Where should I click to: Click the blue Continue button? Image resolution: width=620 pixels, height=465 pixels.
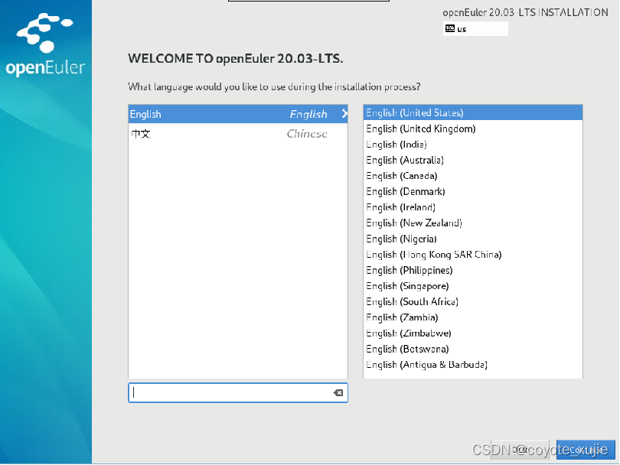pyautogui.click(x=586, y=450)
